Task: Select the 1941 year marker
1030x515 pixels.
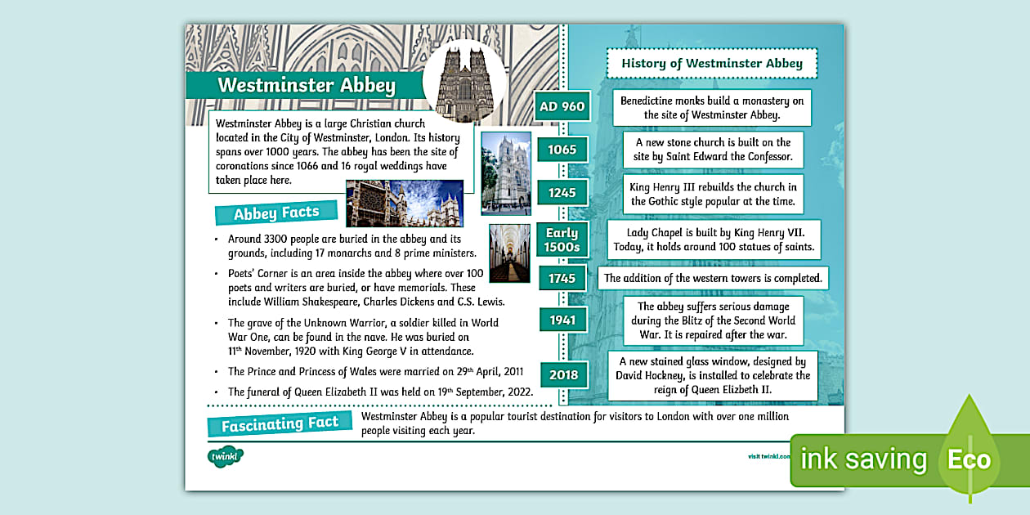Action: 562,320
